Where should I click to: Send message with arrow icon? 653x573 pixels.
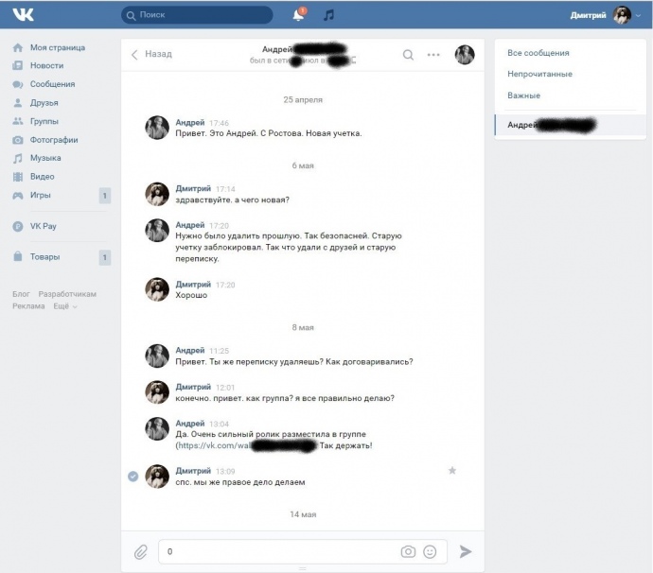pyautogui.click(x=466, y=552)
